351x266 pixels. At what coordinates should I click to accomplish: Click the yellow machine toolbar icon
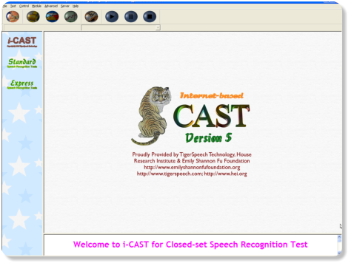click(33, 17)
